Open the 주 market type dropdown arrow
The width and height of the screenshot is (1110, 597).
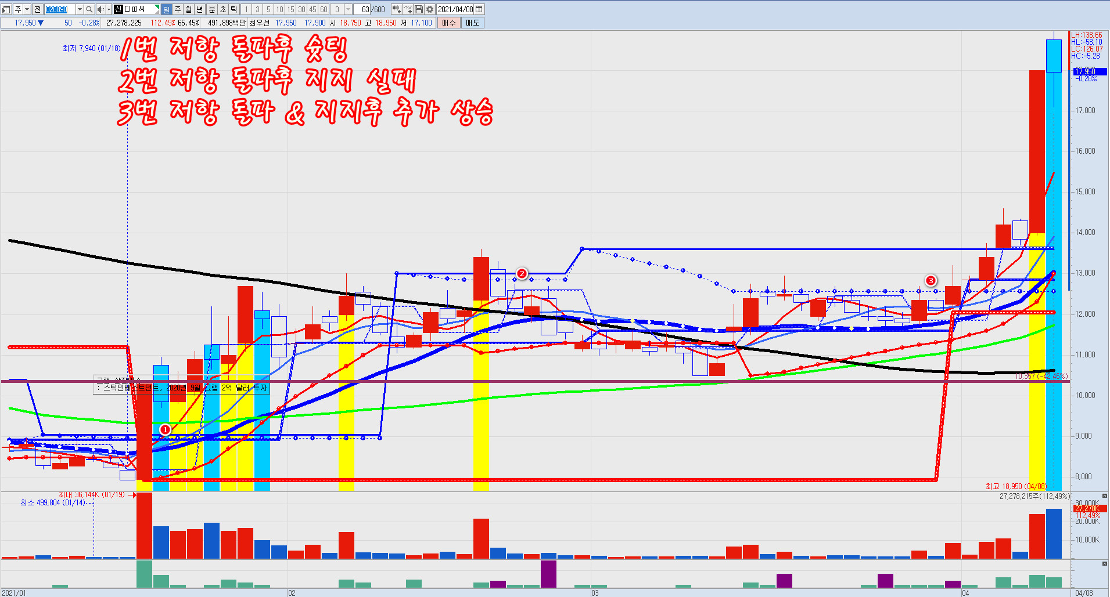27,9
